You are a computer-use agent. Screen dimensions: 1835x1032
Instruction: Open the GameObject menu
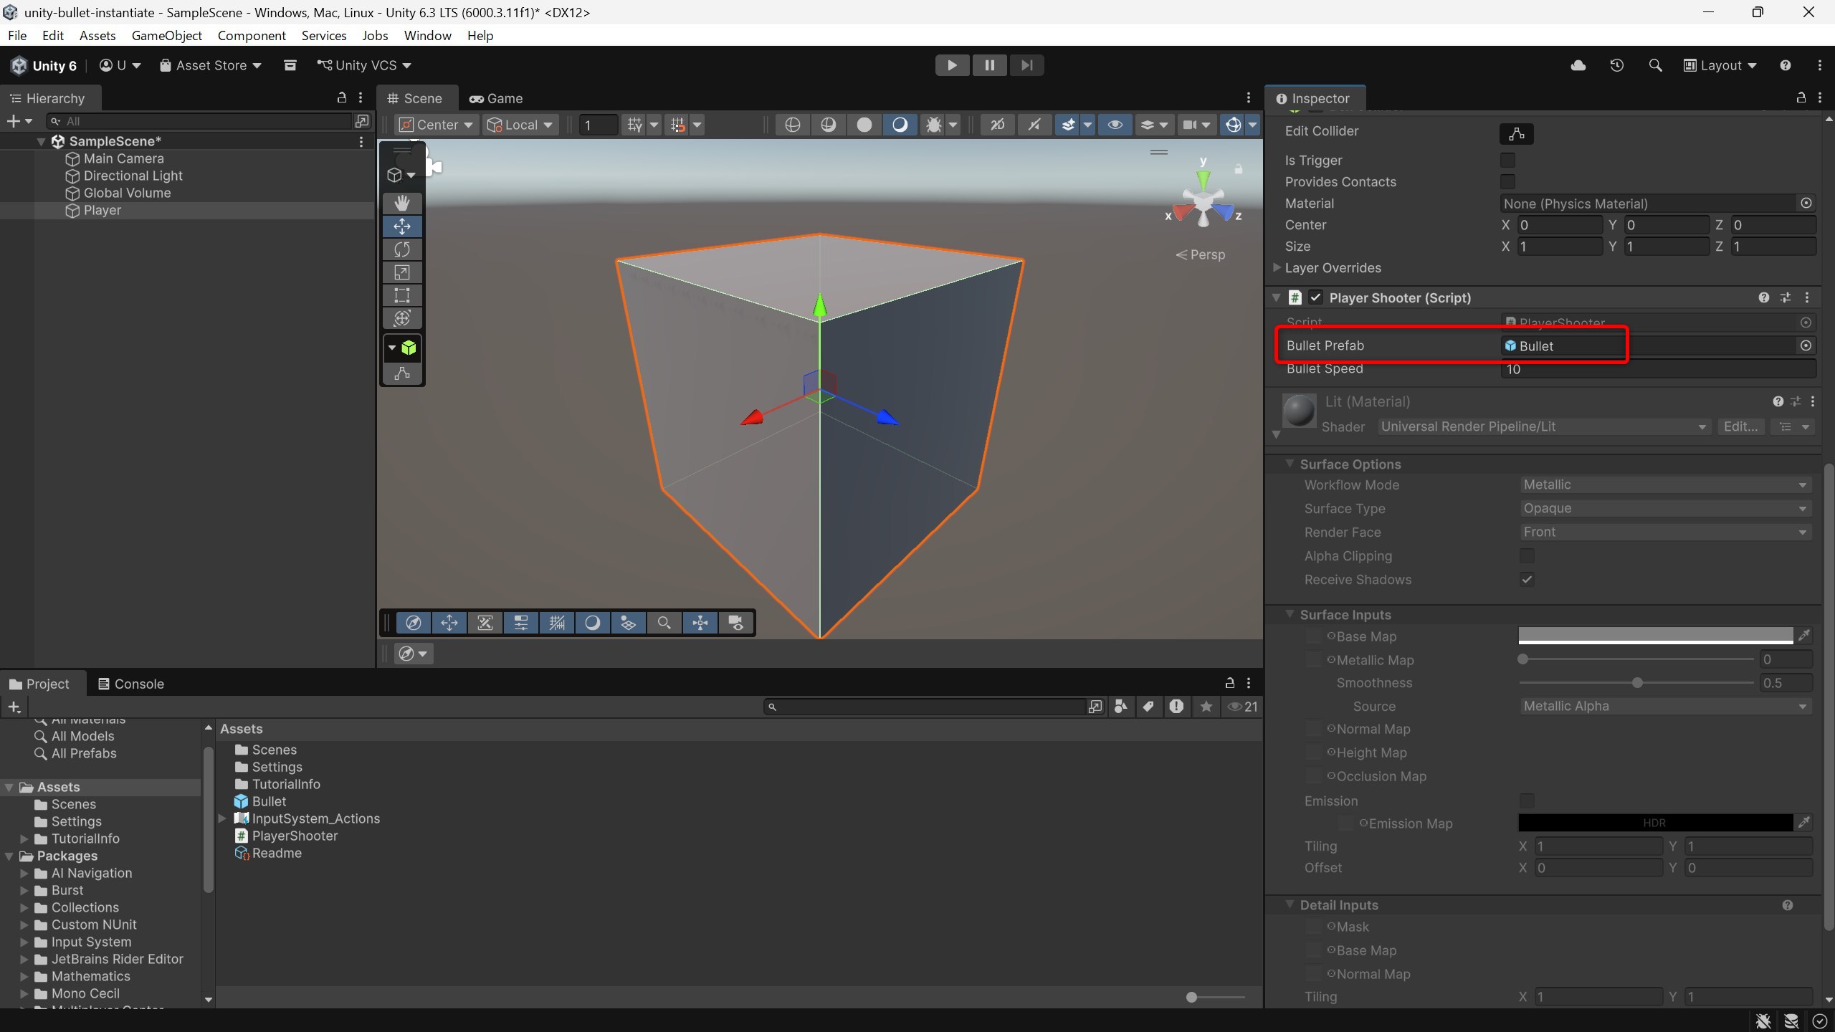coord(166,35)
